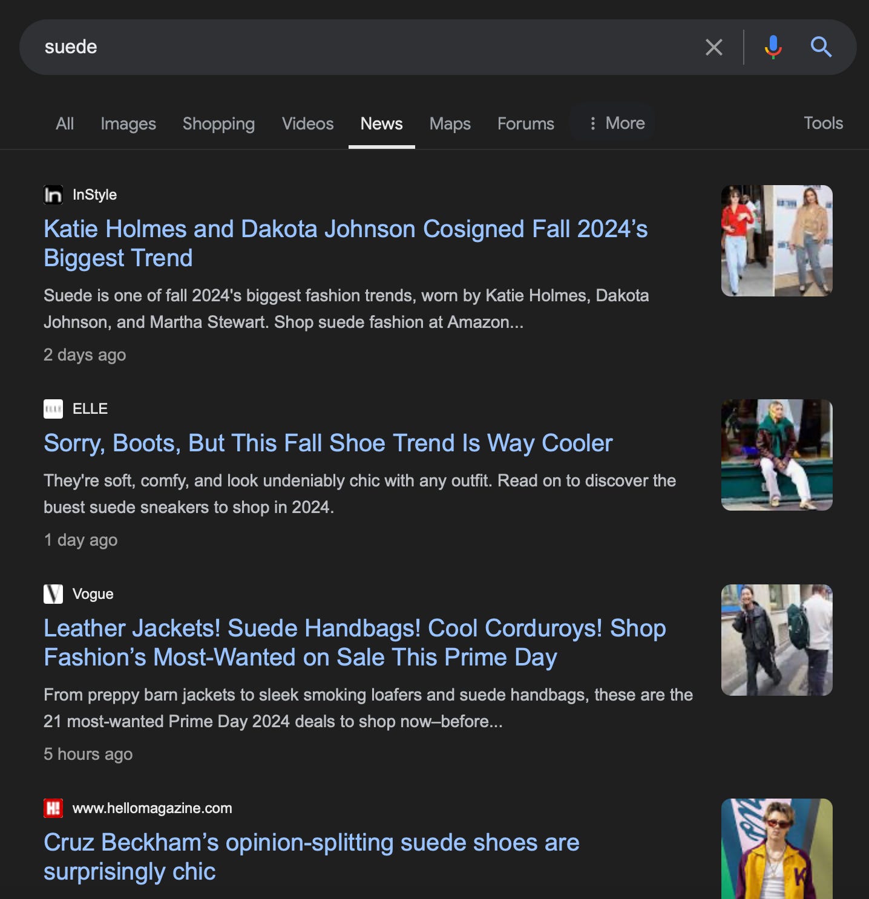Open the search Tools options
869x899 pixels.
tap(823, 123)
